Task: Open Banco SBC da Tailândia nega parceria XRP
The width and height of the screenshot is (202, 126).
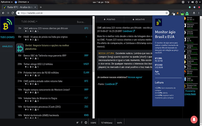Action: [45, 55]
